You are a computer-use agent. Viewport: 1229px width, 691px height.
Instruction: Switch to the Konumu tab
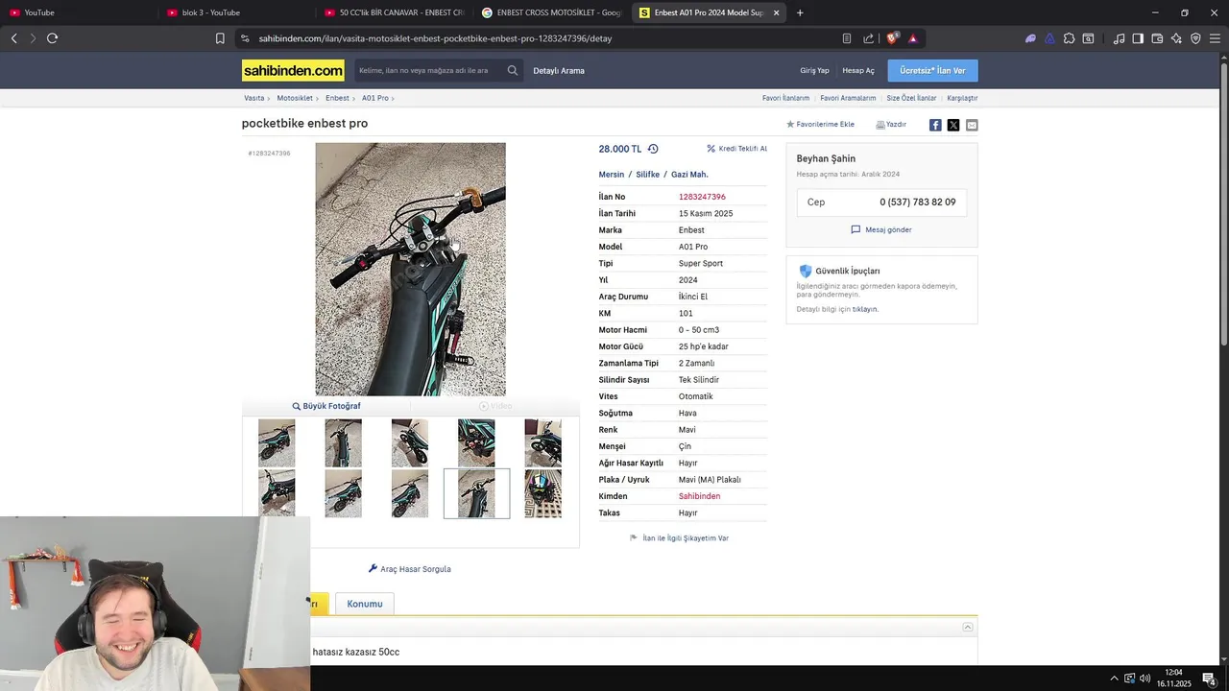[x=365, y=604]
